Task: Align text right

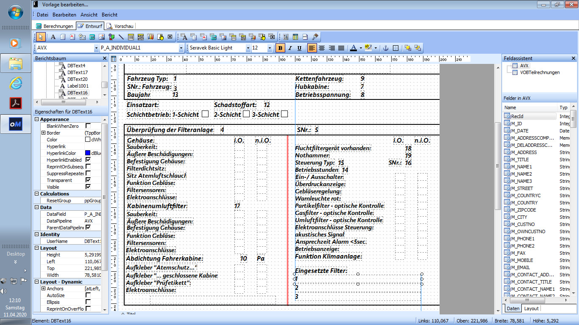Action: tap(332, 48)
